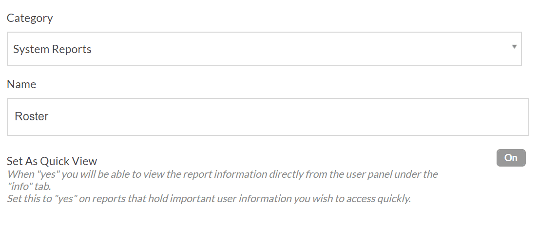Viewport: 538px width, 226px height.
Task: Disable Quick View for this report
Action: point(511,158)
